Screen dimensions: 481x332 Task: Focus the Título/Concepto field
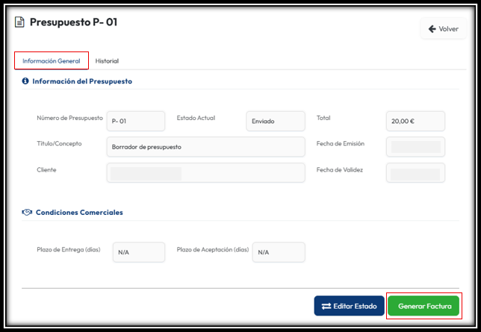pos(205,147)
